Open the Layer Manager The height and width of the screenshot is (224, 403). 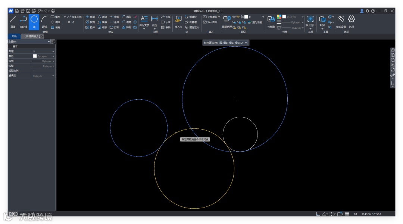[x=227, y=22]
